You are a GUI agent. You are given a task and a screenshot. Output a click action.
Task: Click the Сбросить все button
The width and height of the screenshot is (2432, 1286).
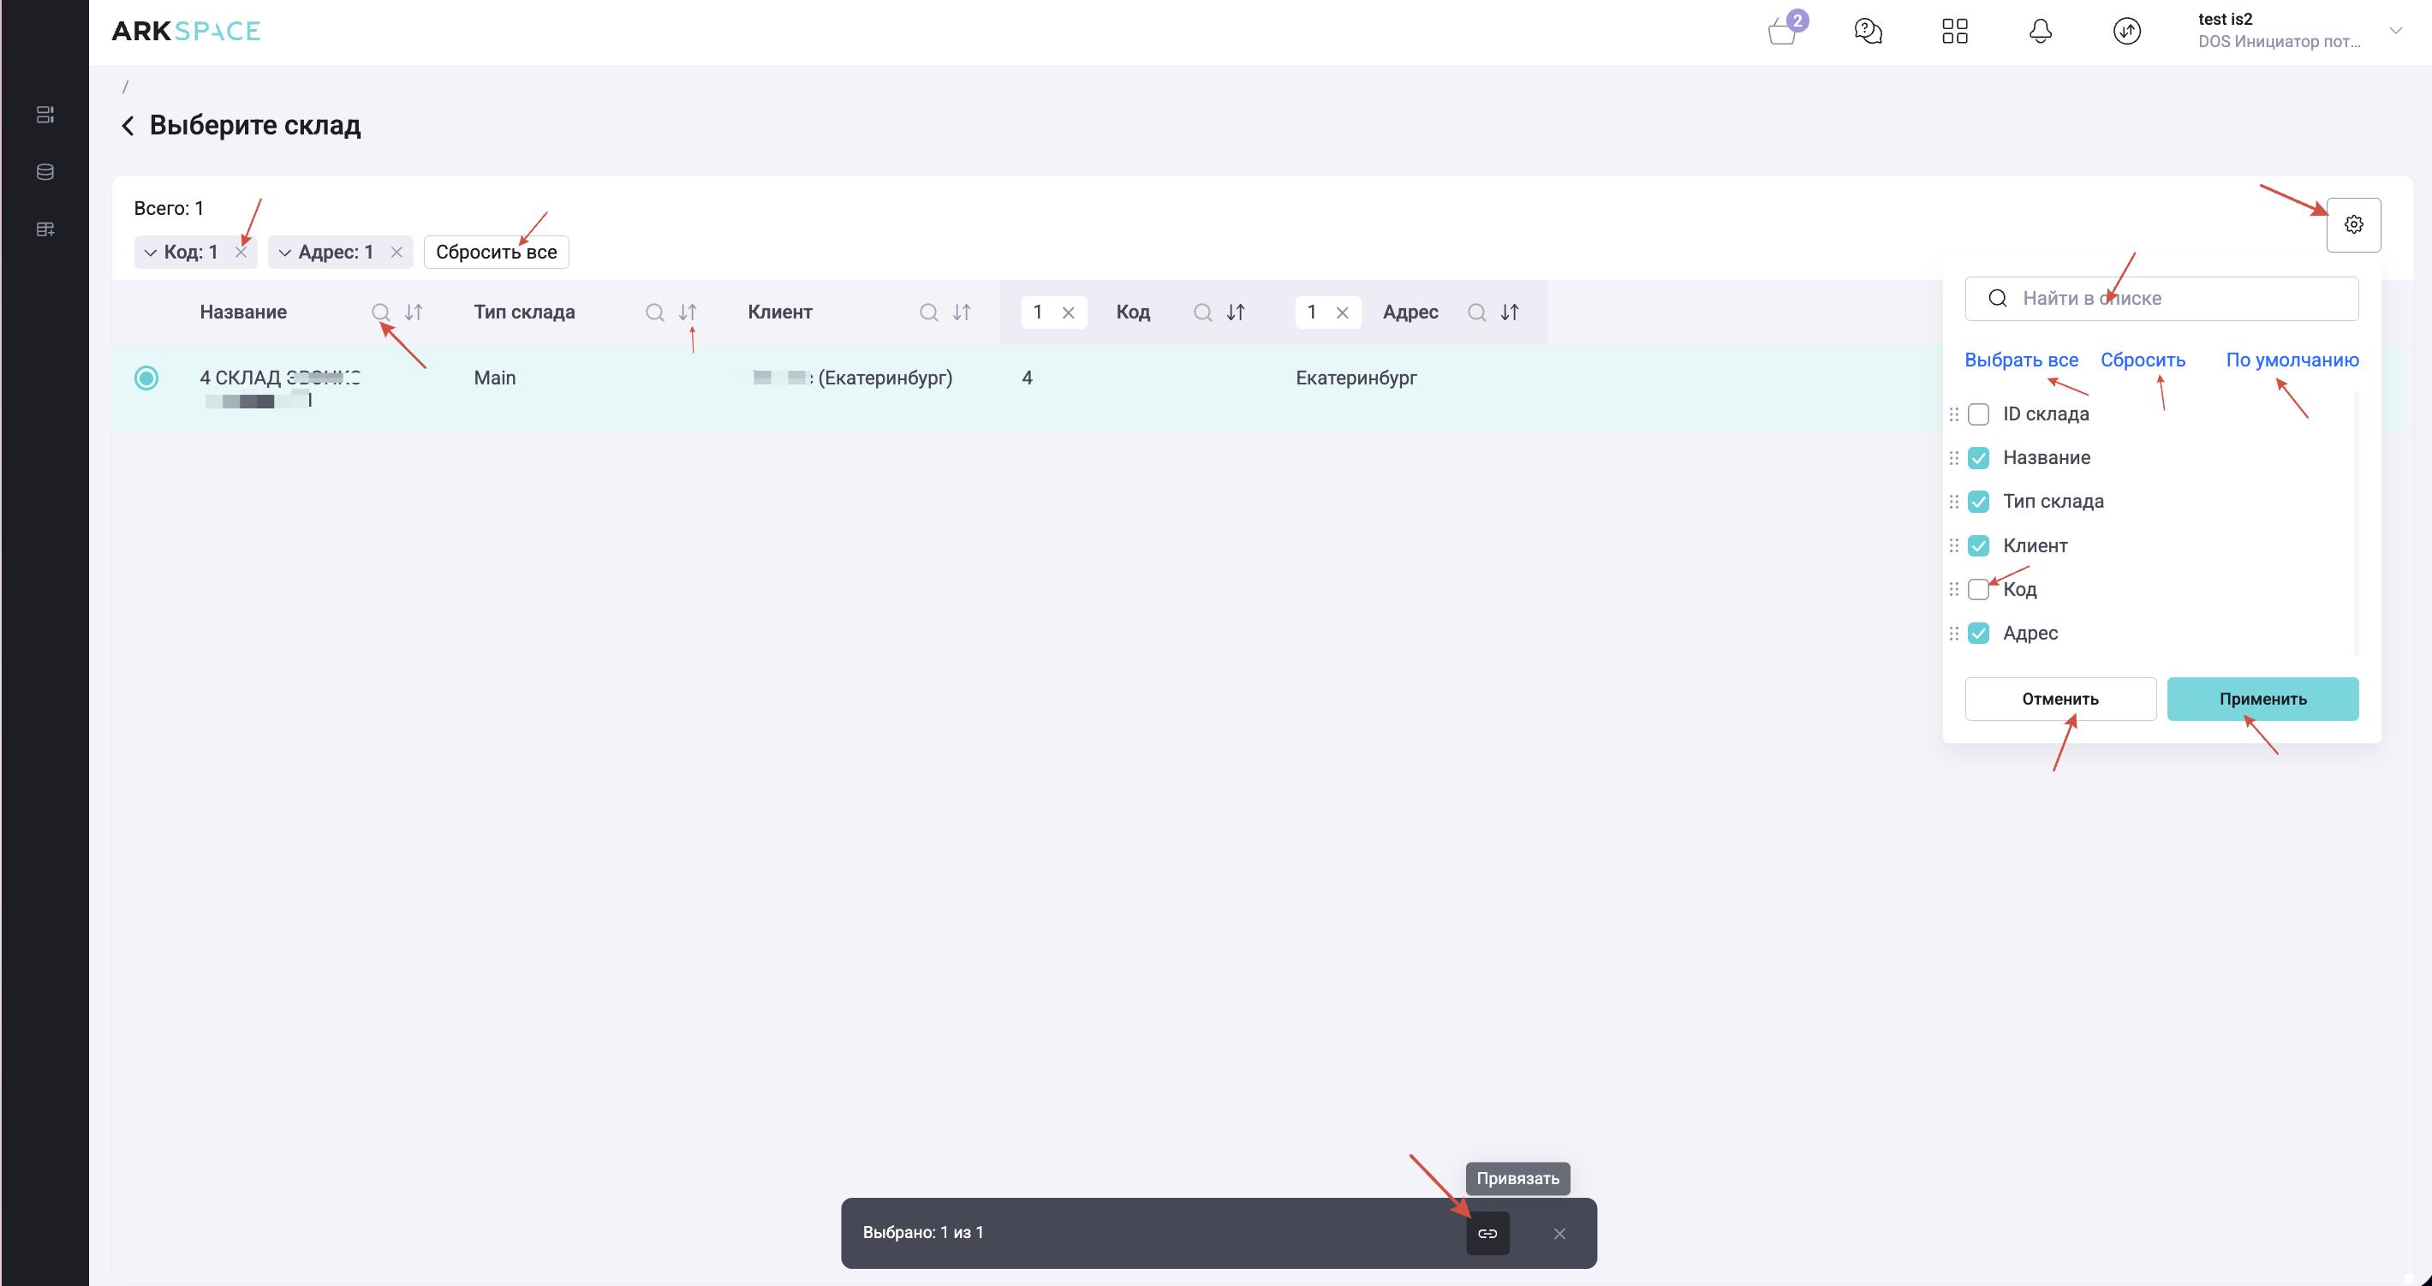pos(496,252)
